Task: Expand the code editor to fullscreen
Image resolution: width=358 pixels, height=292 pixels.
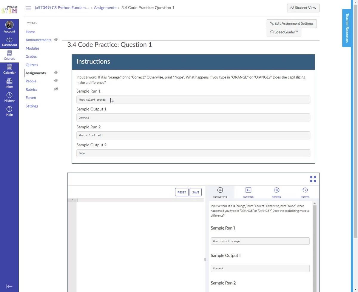Action: [x=313, y=179]
